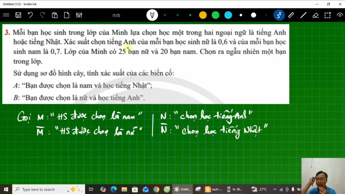Open Google Chrome from the taskbar
345x194 pixels.
coord(156,189)
